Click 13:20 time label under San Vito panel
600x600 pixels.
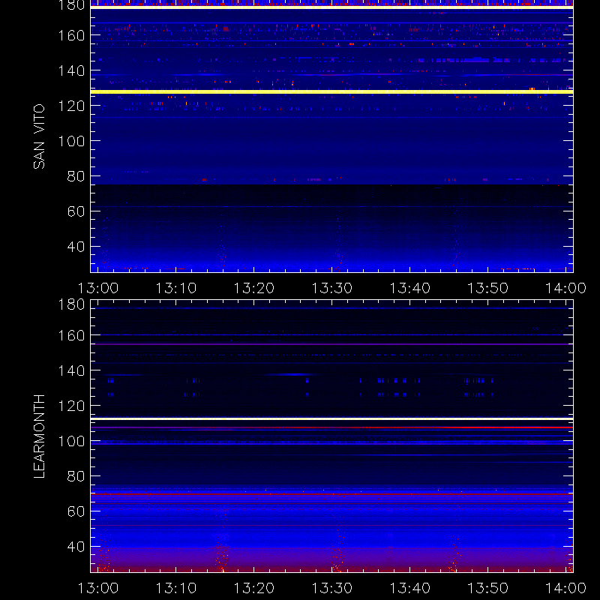pyautogui.click(x=254, y=288)
